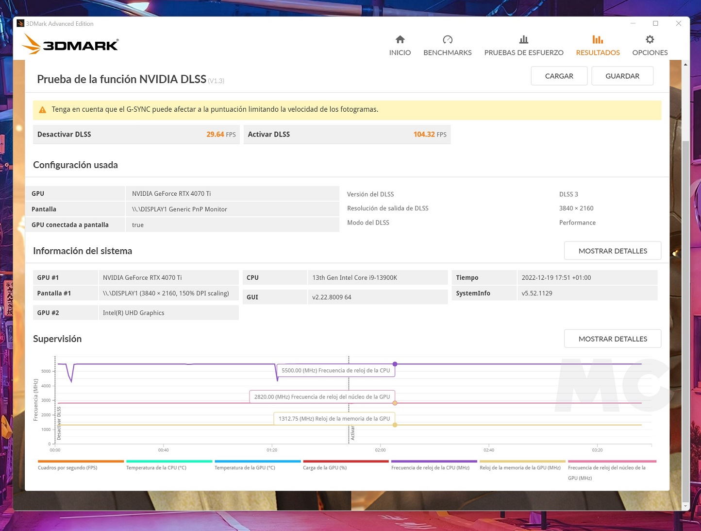Click the G-SYNC warning triangle icon
Image resolution: width=701 pixels, height=531 pixels.
[42, 110]
